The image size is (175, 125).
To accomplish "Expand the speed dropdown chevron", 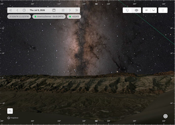I will click(154, 10).
